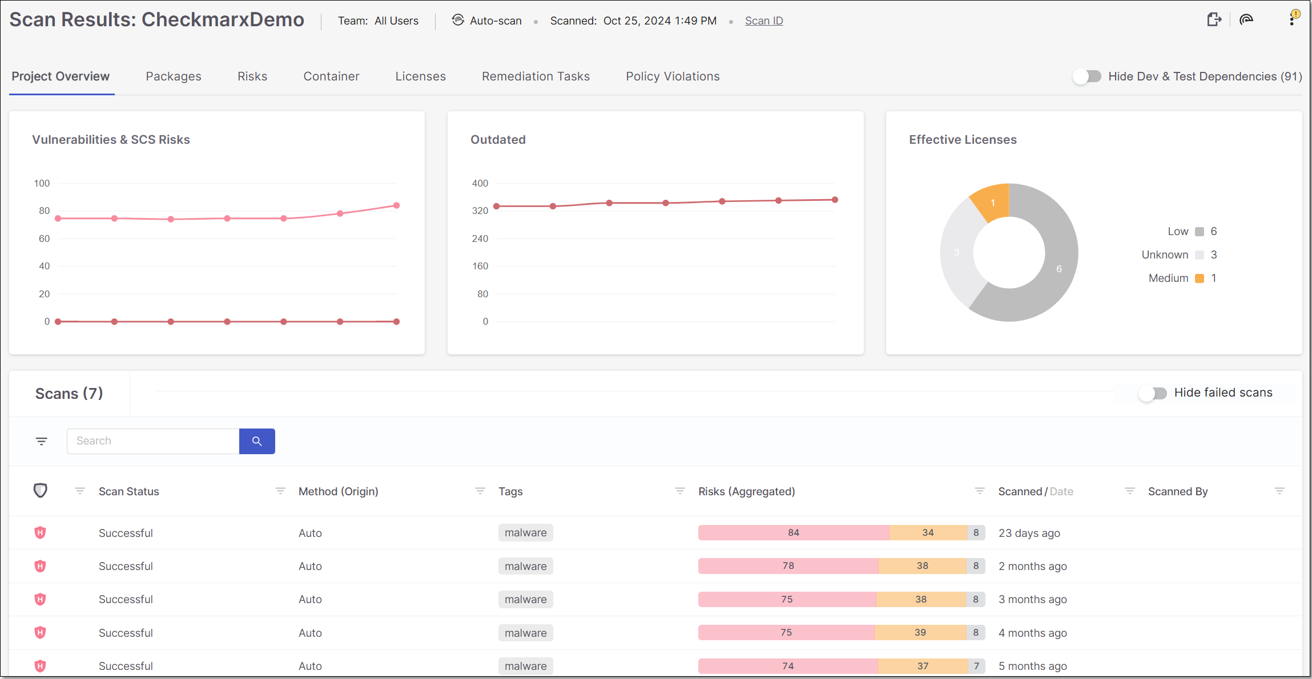
Task: Click the malware tag on 2 months ago scan
Action: click(525, 566)
